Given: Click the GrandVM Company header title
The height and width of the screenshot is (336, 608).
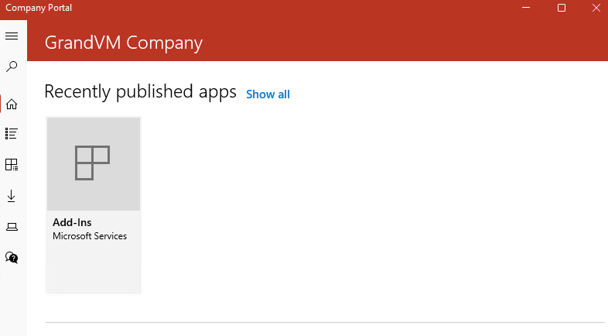Looking at the screenshot, I should 124,43.
